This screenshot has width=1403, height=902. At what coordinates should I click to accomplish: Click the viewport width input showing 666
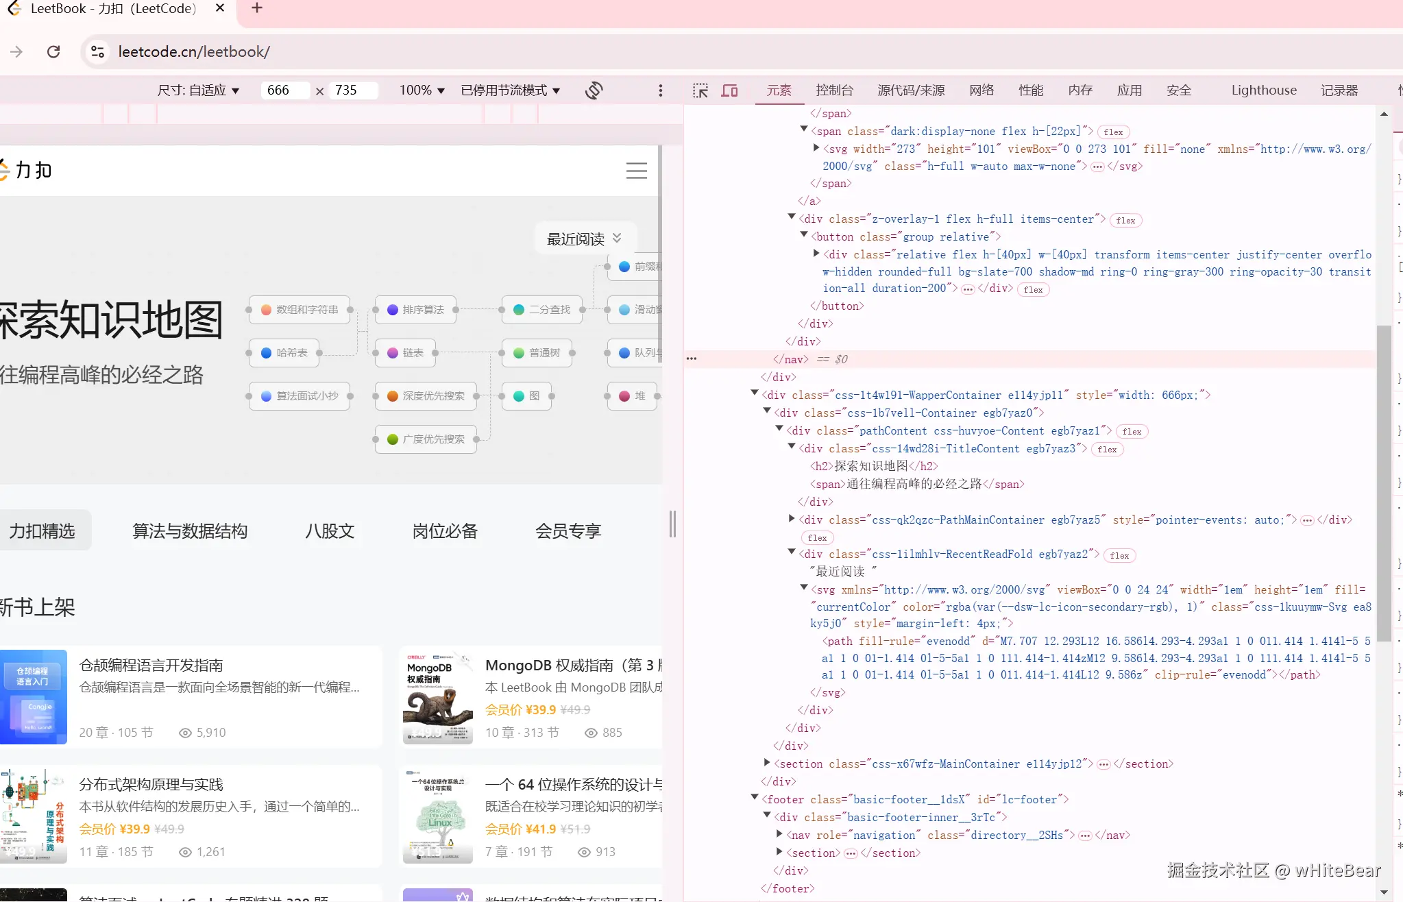click(285, 90)
